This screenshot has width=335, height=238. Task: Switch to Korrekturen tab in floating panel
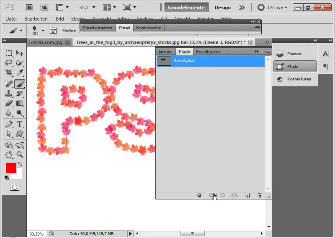(208, 51)
